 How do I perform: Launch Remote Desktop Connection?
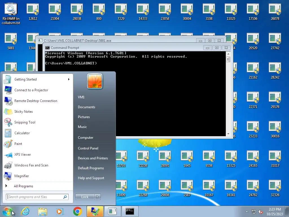coord(38,101)
